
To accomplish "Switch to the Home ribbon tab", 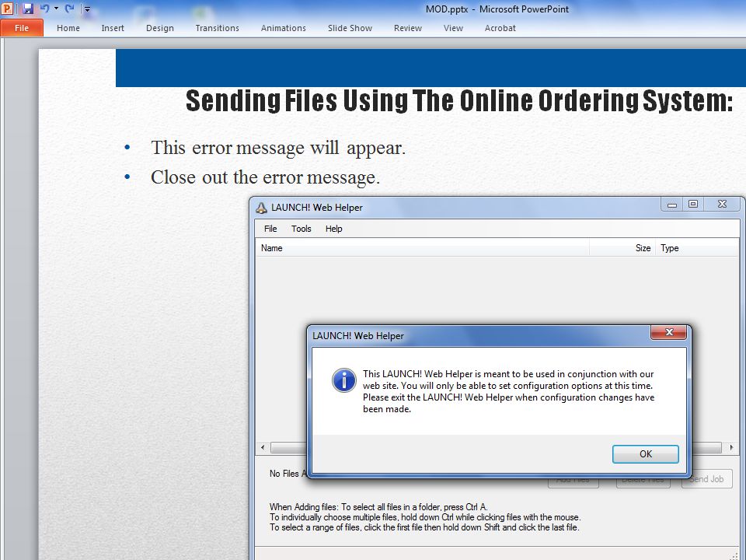I will pos(68,28).
